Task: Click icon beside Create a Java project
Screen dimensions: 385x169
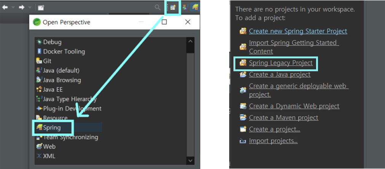Action: (243, 75)
